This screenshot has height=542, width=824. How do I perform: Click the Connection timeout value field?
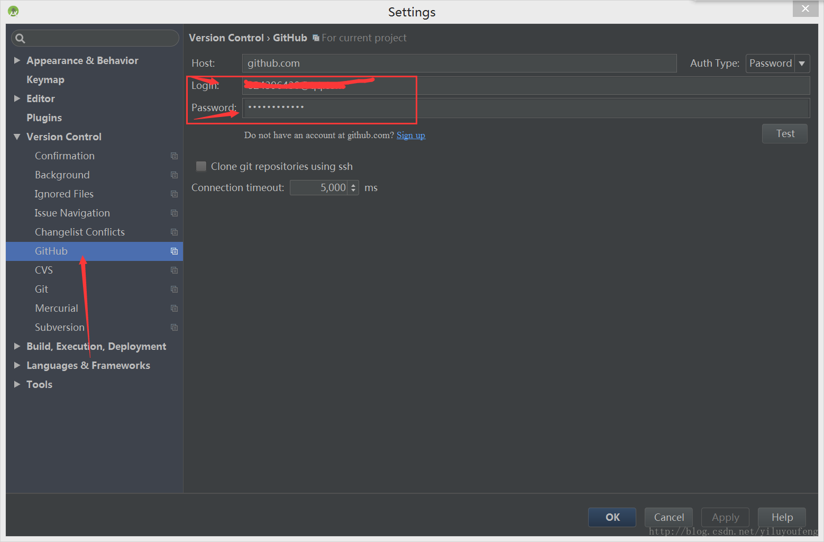point(319,188)
